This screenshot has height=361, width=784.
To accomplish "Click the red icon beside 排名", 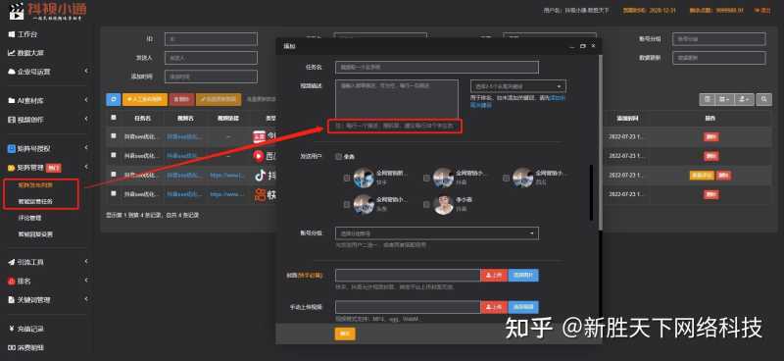I will pyautogui.click(x=12, y=281).
